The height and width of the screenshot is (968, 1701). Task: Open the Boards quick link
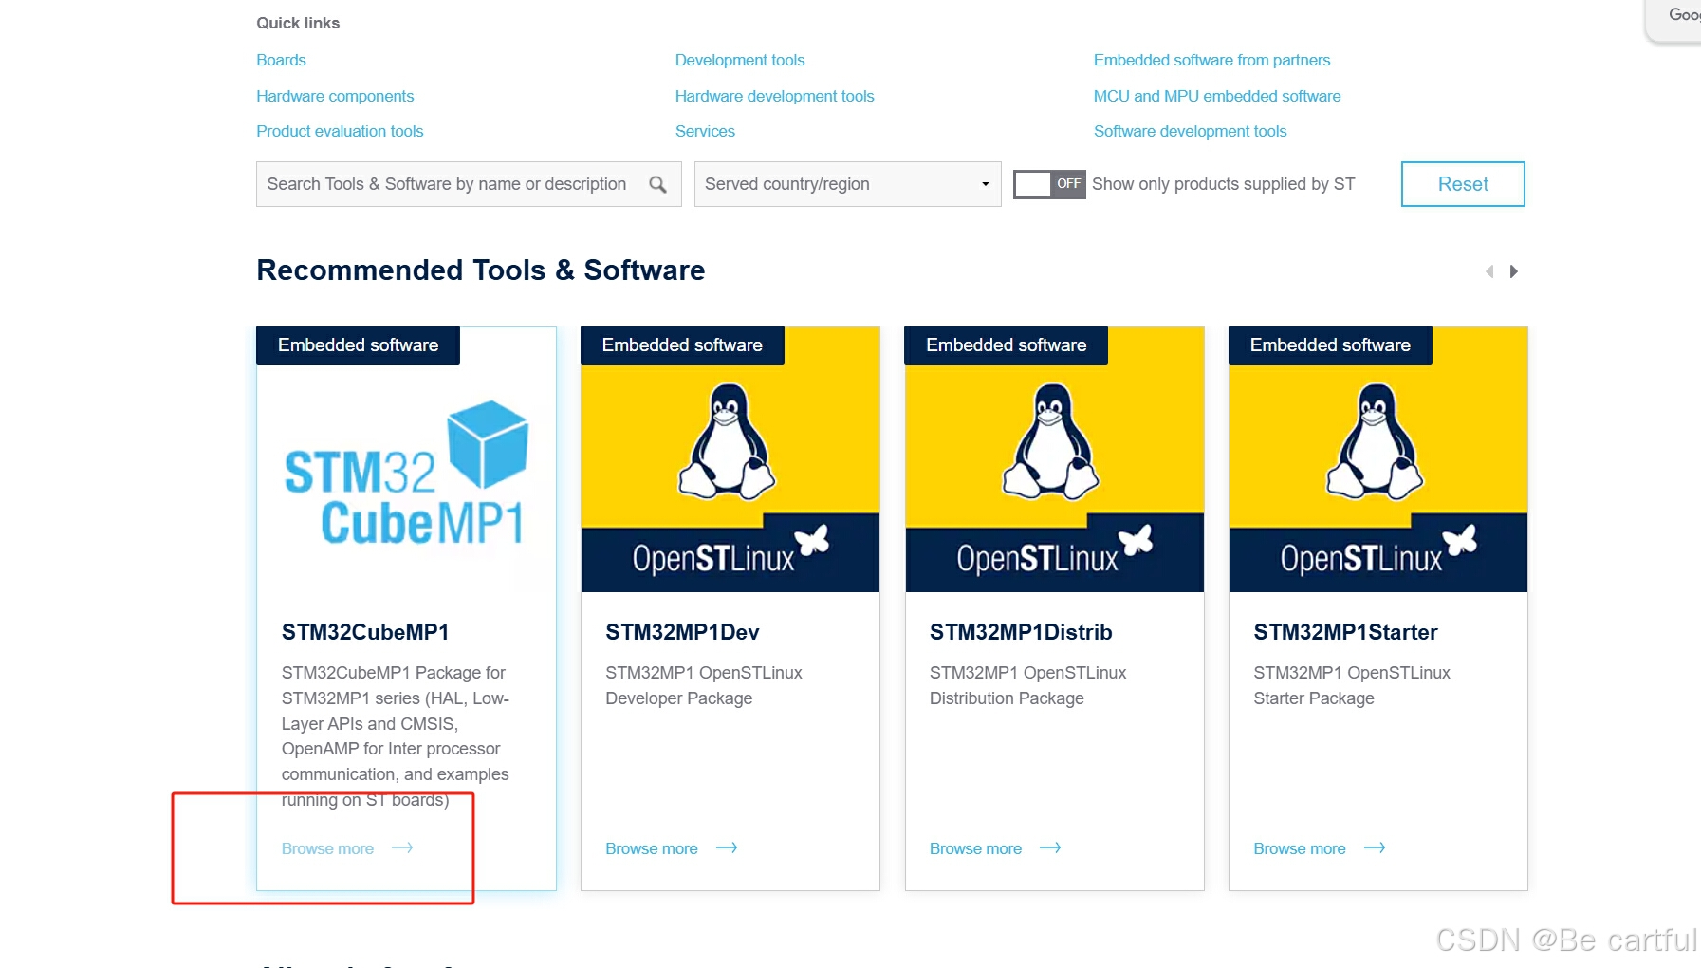pyautogui.click(x=281, y=60)
